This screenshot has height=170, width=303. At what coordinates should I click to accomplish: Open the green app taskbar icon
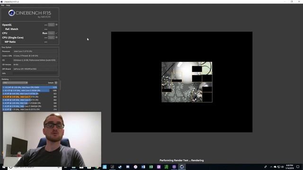[166, 167]
